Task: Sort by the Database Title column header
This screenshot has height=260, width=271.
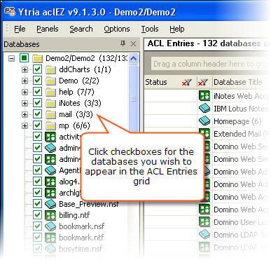Action: coord(238,82)
